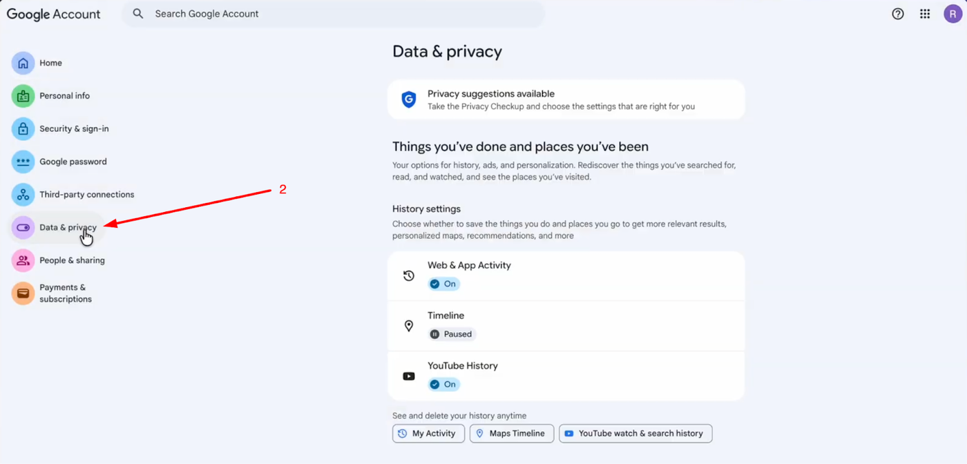Click the Security & sign-in lock icon

pos(23,129)
